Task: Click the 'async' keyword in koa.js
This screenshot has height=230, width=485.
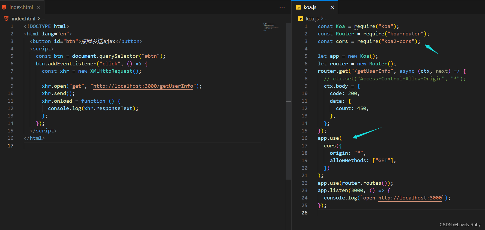Action: [407, 71]
